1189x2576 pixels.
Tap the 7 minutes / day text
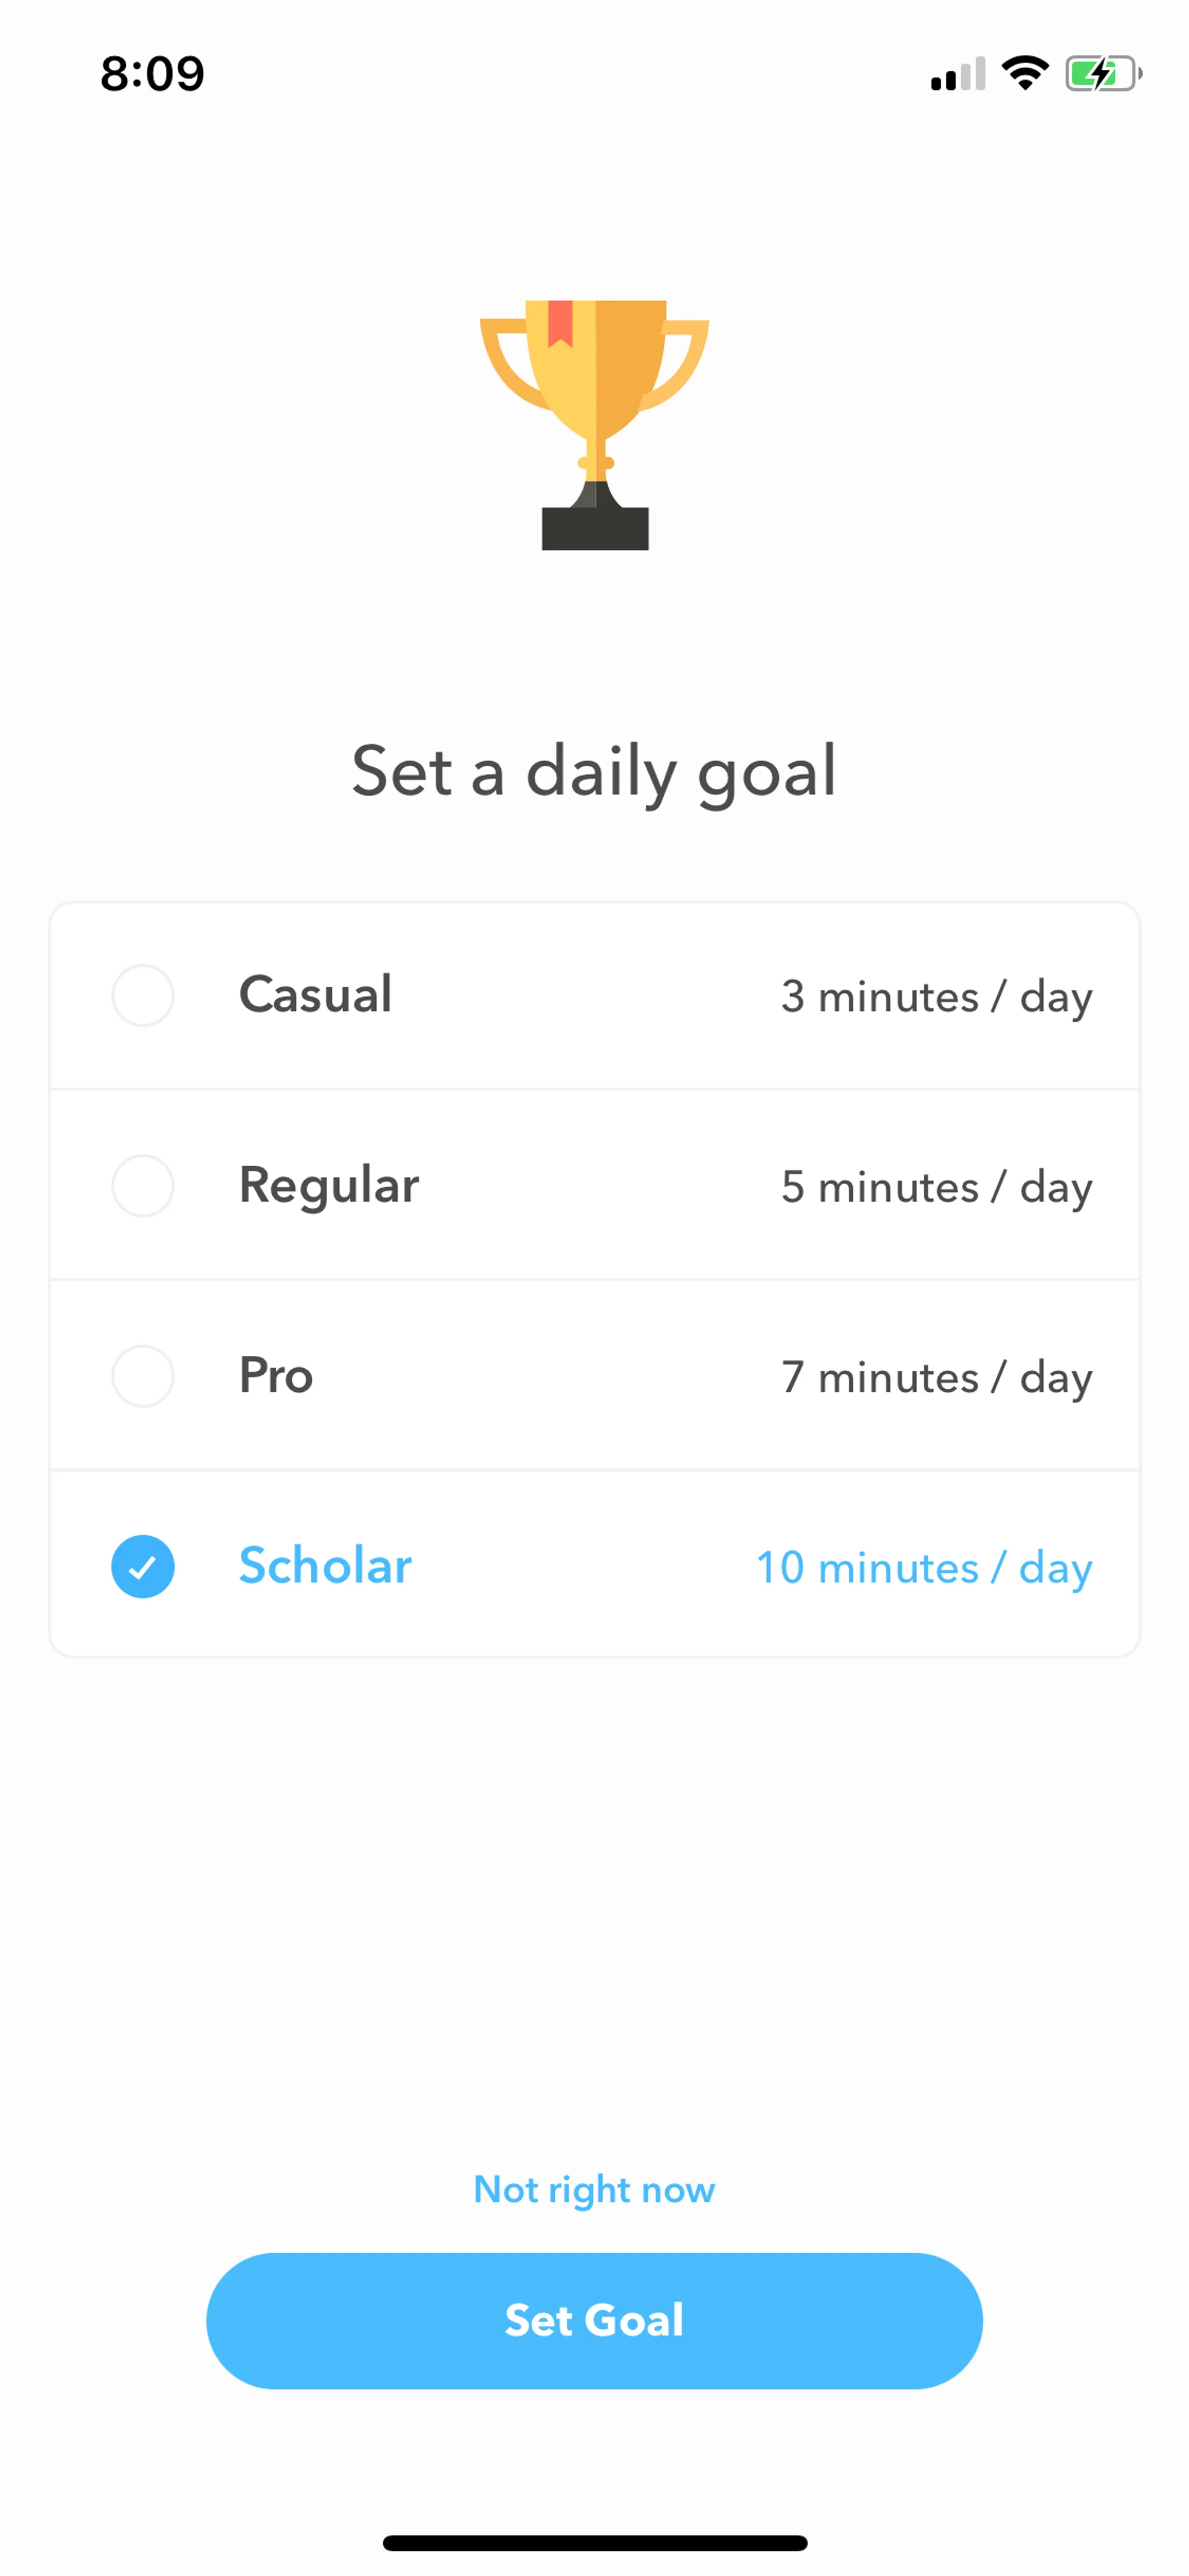tap(936, 1378)
